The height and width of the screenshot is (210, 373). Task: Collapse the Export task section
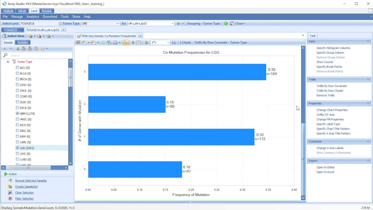tap(368, 161)
